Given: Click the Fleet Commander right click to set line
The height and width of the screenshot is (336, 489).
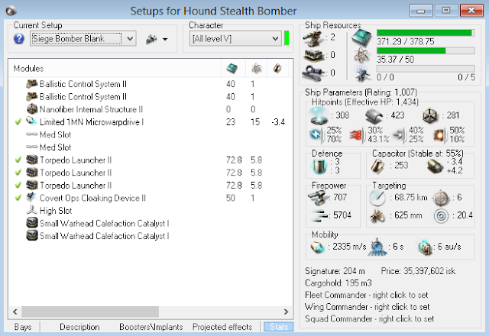Looking at the screenshot, I should point(367,295).
